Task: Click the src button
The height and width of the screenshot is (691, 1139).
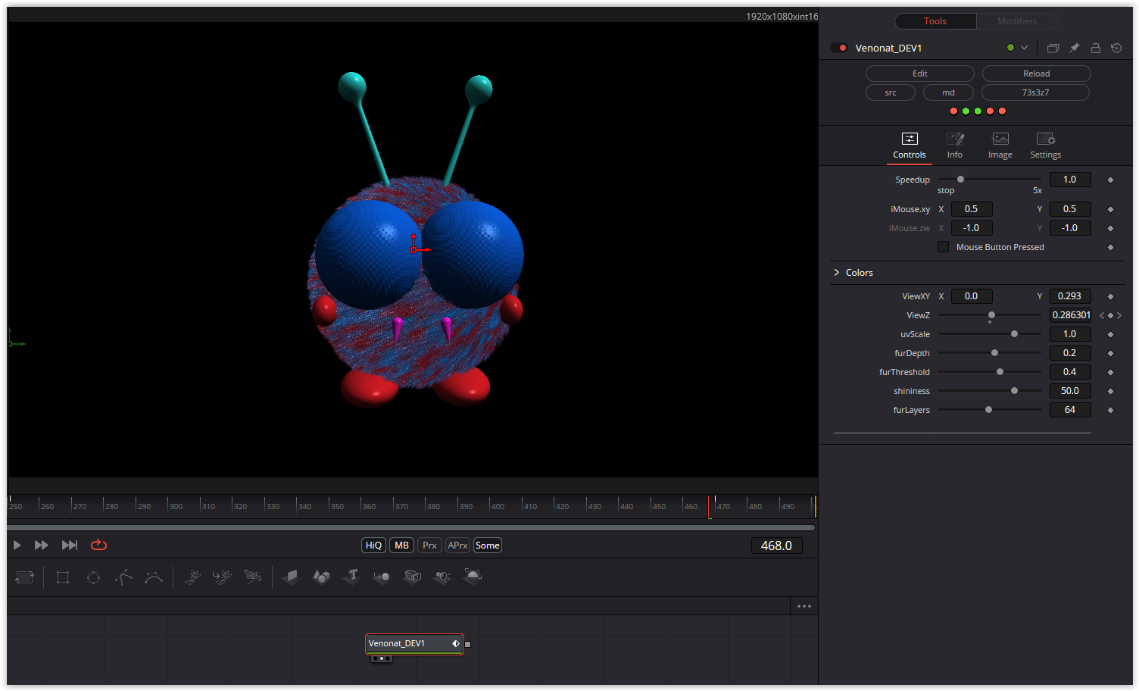Action: point(891,92)
